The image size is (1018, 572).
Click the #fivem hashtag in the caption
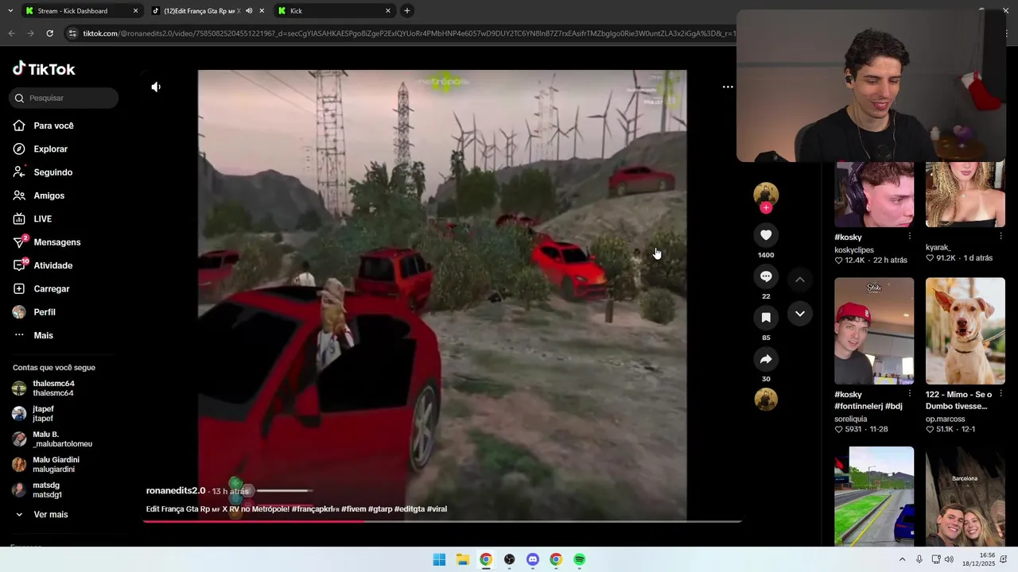click(353, 509)
